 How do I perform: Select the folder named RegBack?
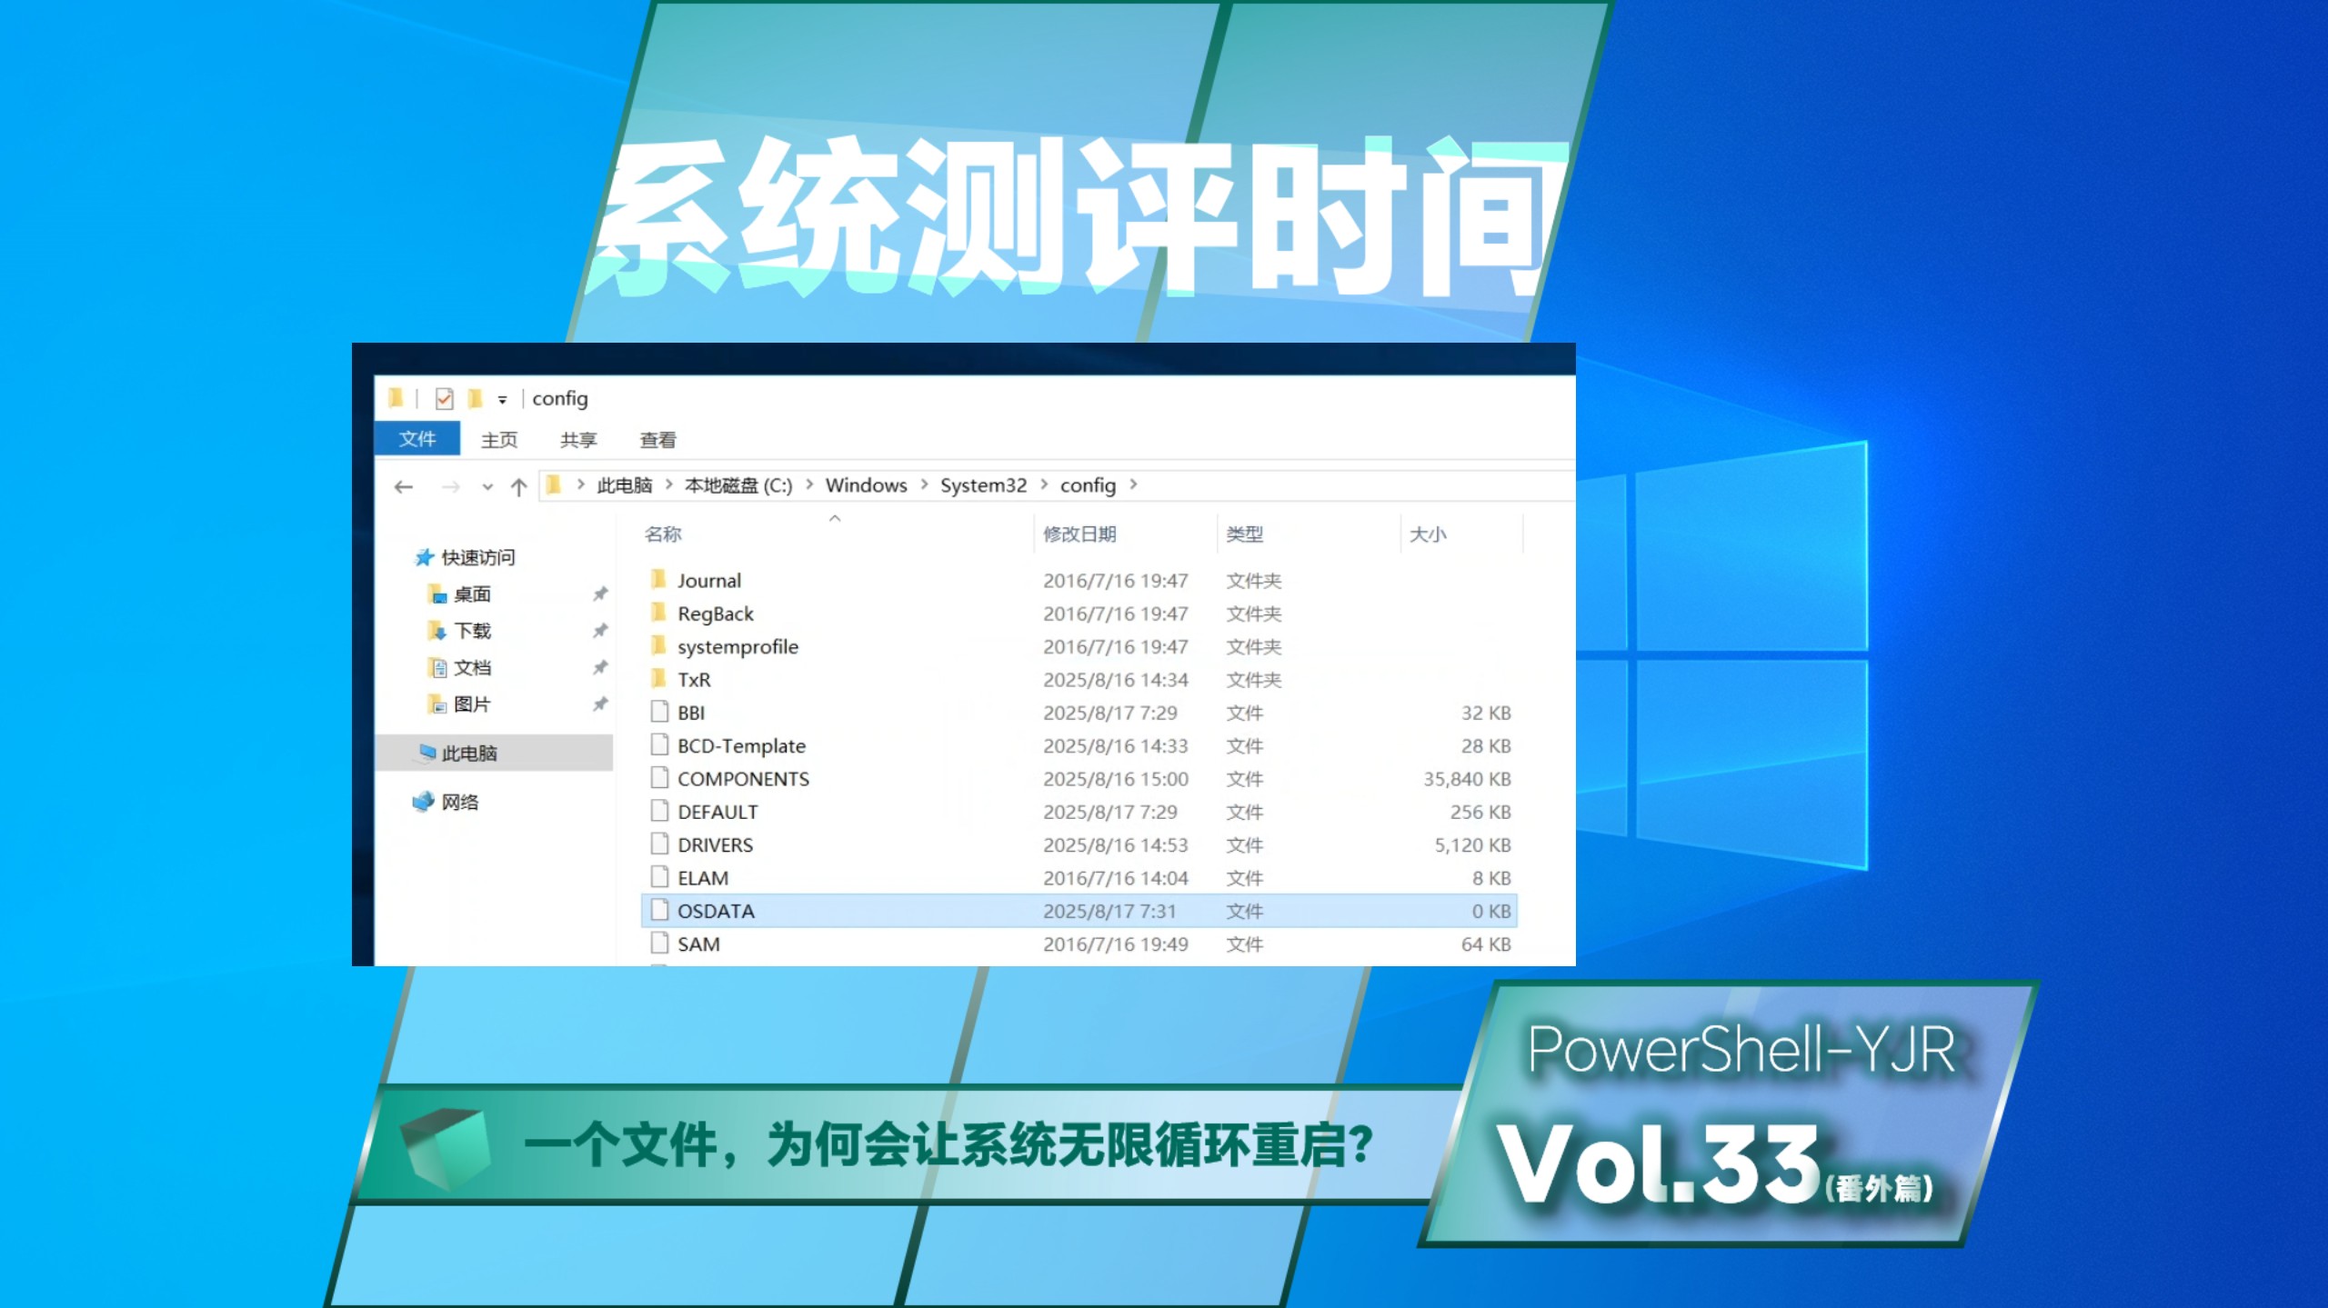click(716, 614)
